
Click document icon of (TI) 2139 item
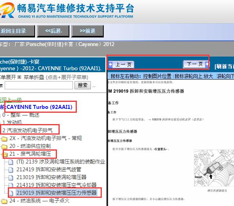pos(11,162)
